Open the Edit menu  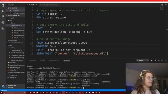pyautogui.click(x=3, y=2)
